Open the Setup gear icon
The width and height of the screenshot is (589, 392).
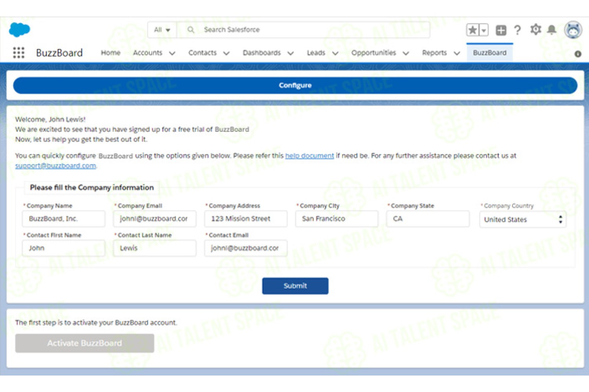[x=536, y=29]
